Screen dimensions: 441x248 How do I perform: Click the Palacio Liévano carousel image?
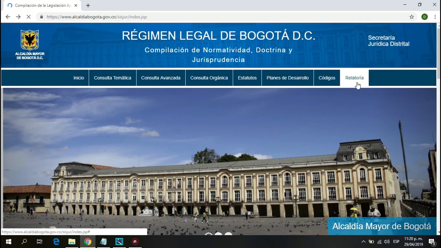(x=219, y=162)
